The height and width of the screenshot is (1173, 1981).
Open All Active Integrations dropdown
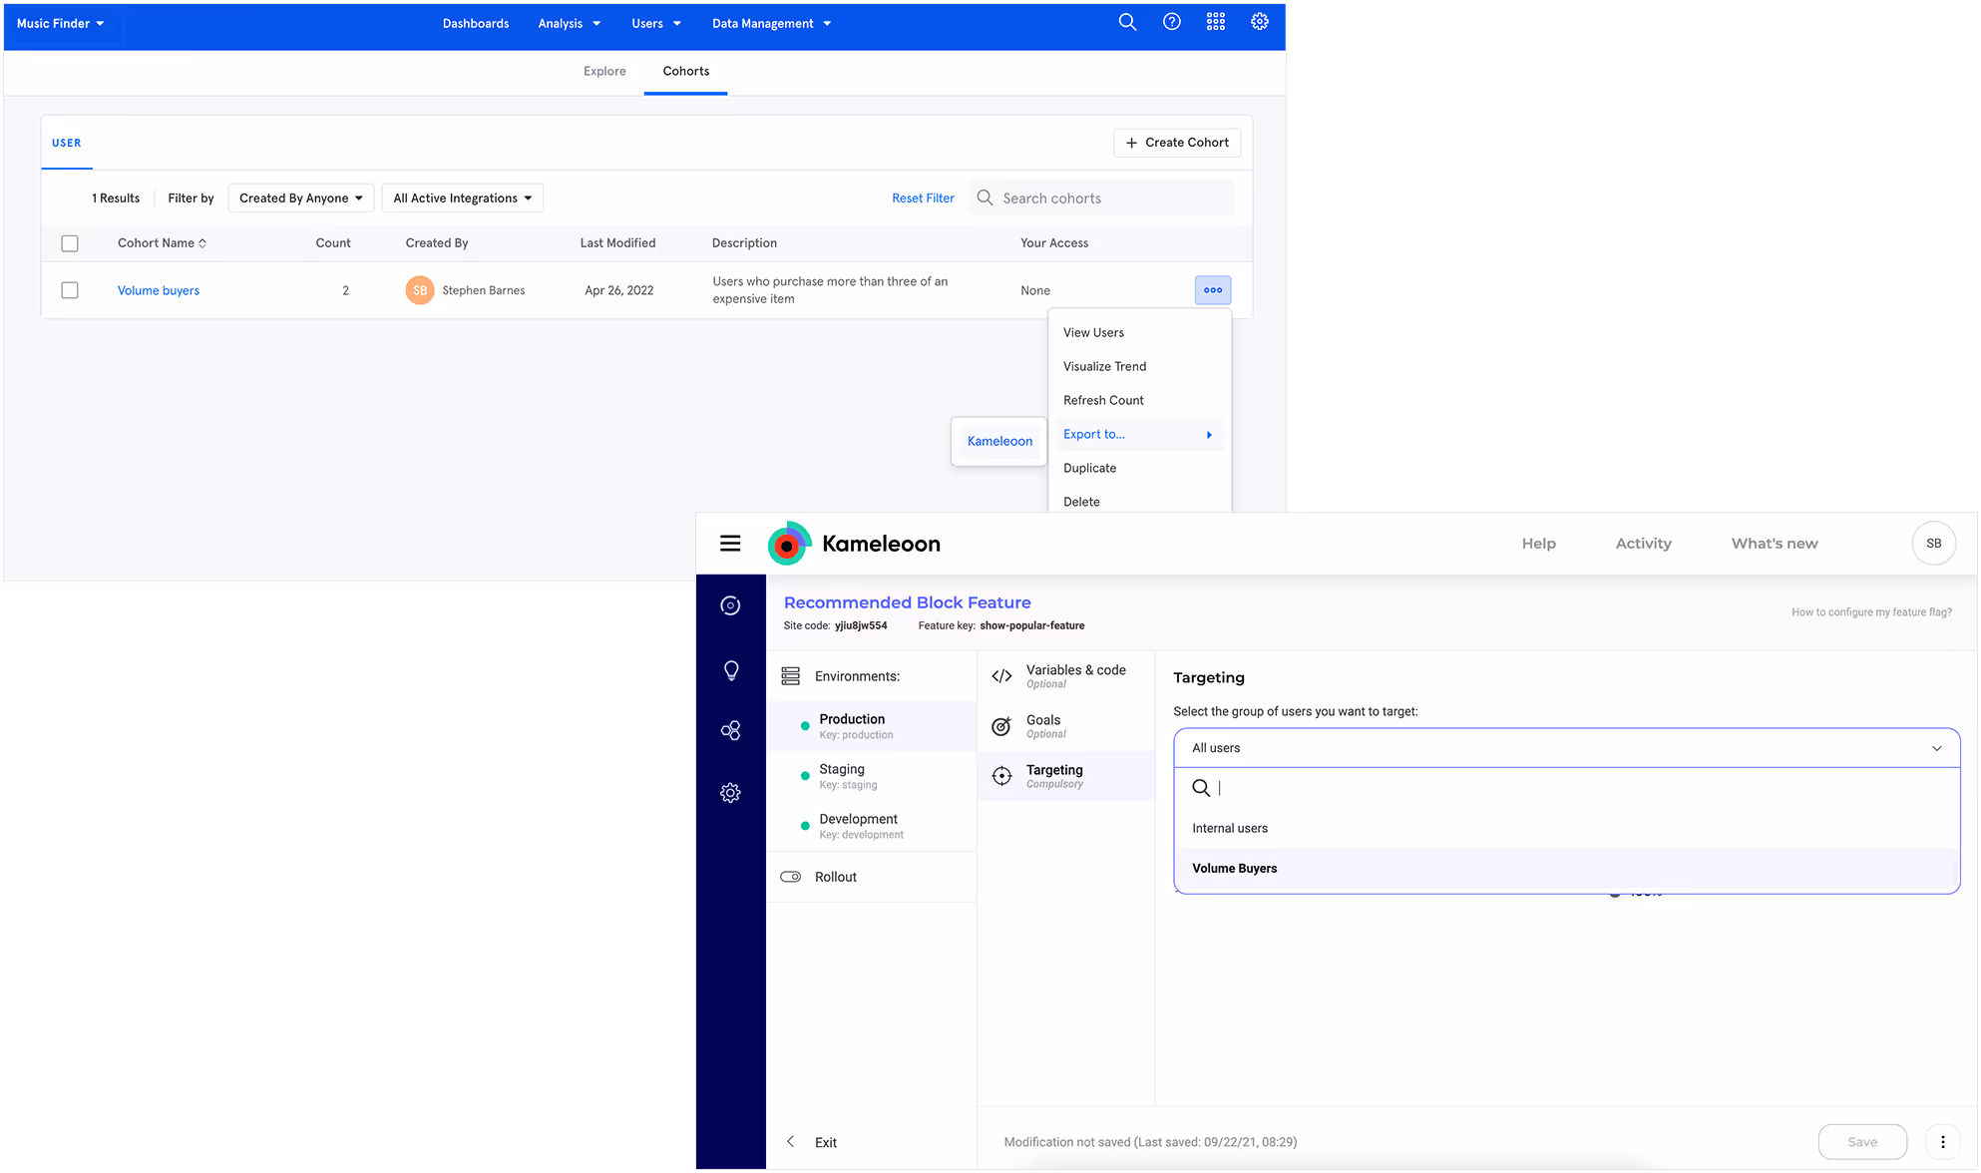coord(462,198)
